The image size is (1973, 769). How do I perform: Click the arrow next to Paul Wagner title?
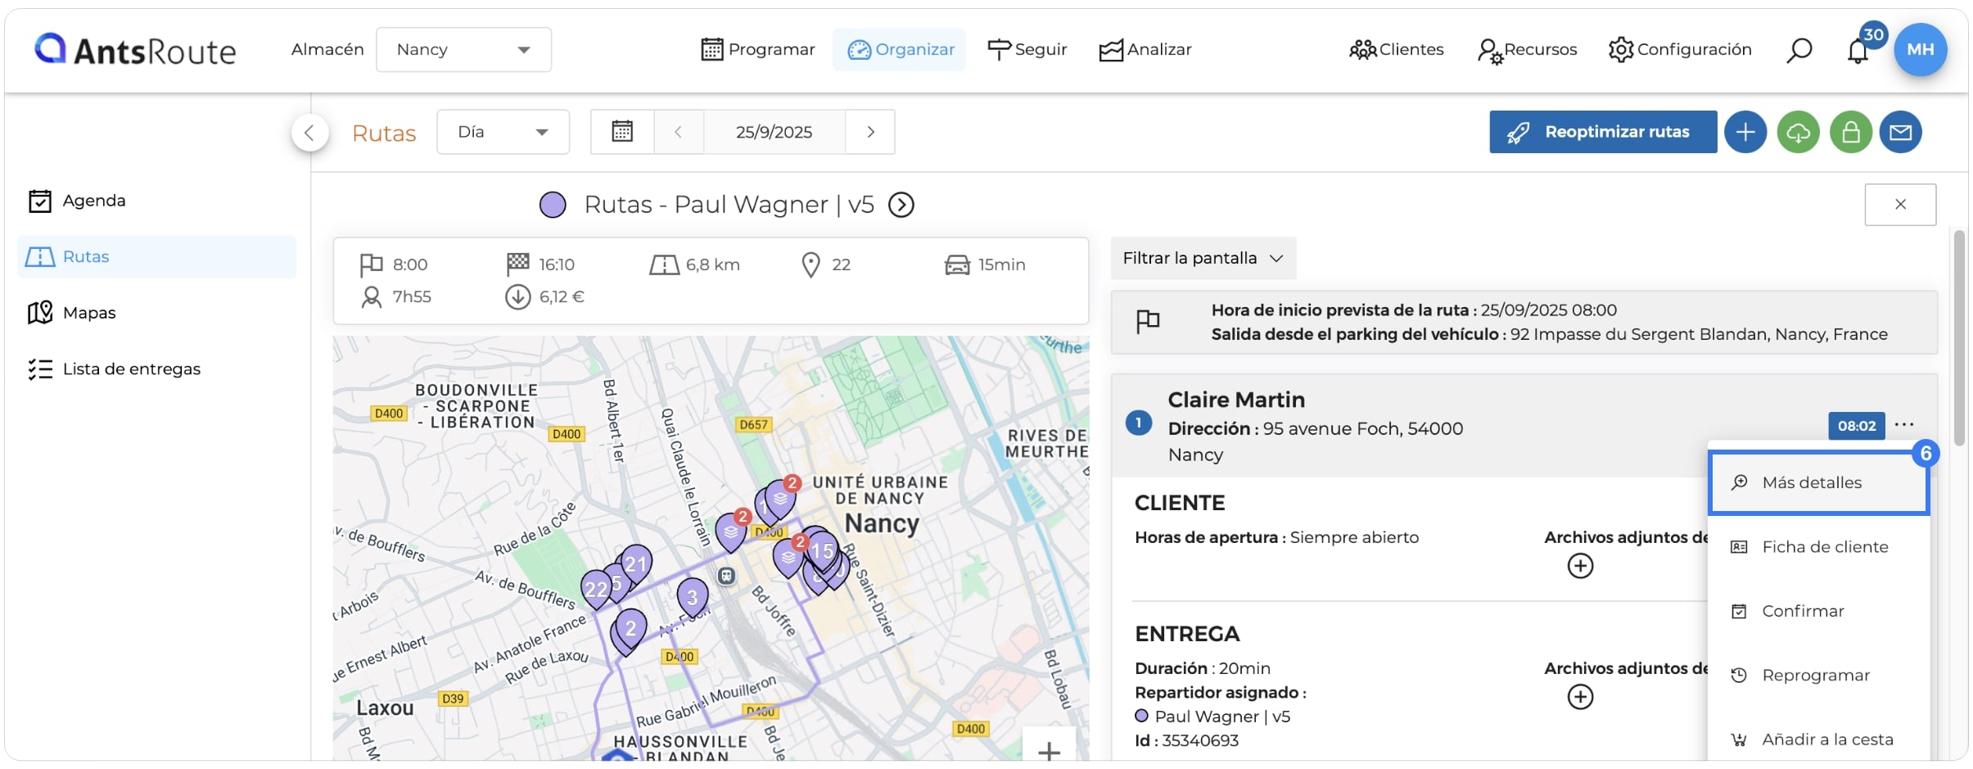pos(901,205)
